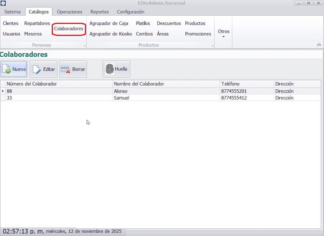Collapse the ribbon with the chevron icon
This screenshot has width=324, height=236.
coord(319,45)
